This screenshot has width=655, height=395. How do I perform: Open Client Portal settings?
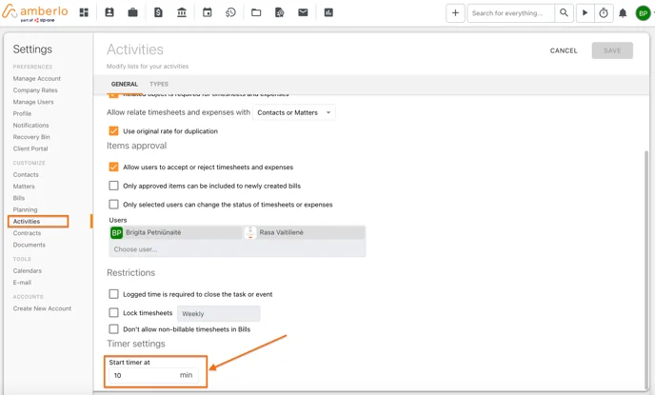(30, 148)
